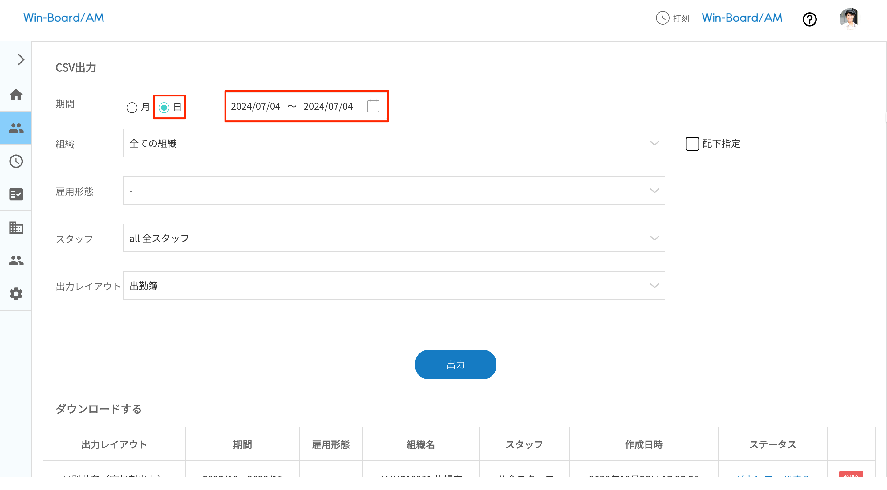Image resolution: width=887 pixels, height=490 pixels.
Task: Click the blue 出力 button
Action: (x=456, y=364)
